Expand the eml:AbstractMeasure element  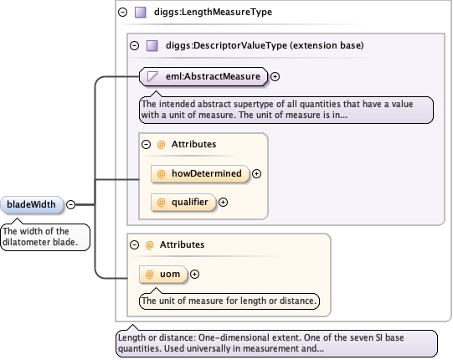pyautogui.click(x=275, y=76)
